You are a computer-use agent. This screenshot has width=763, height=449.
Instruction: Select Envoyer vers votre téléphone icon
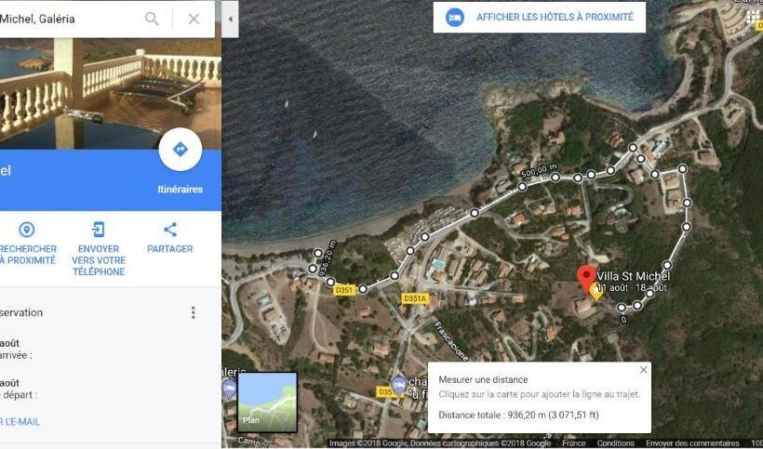tap(99, 230)
